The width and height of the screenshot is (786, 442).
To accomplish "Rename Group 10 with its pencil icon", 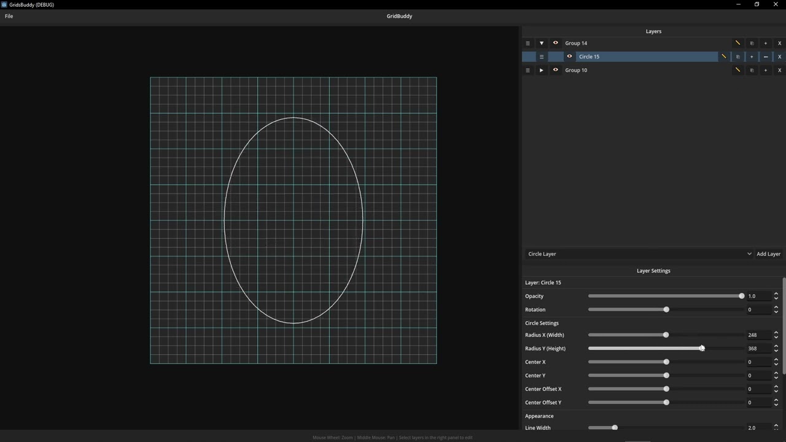I will pos(737,70).
